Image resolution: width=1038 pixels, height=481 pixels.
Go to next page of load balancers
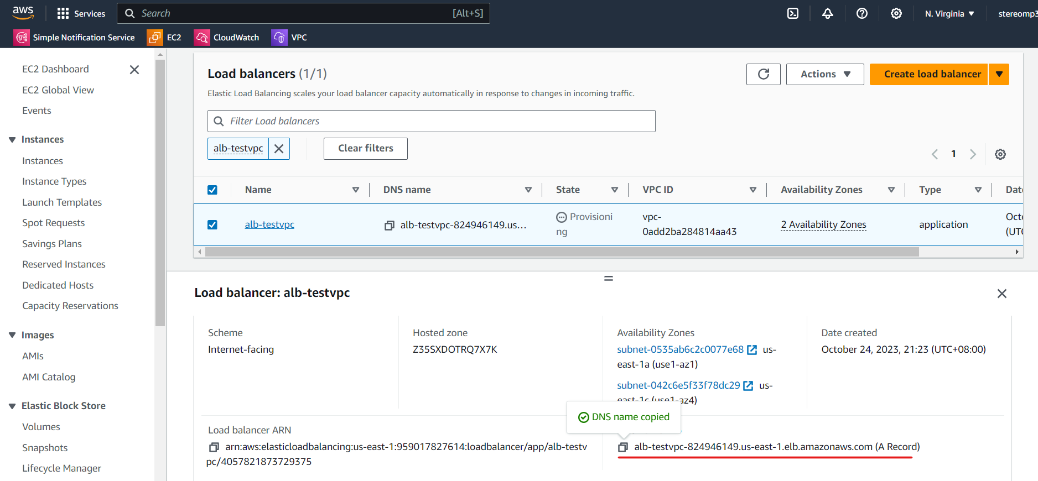click(x=973, y=154)
